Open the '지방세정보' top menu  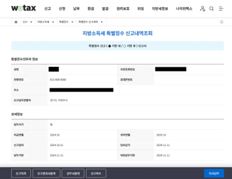[160, 9]
